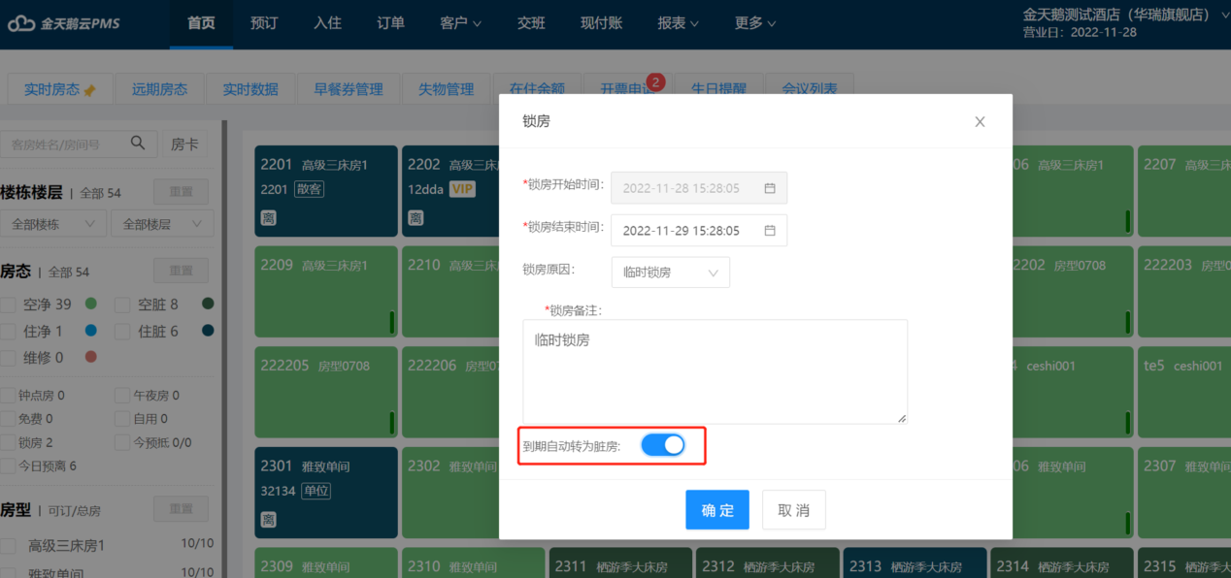Close the 锁房 dialog with the X
This screenshot has width=1231, height=578.
980,121
